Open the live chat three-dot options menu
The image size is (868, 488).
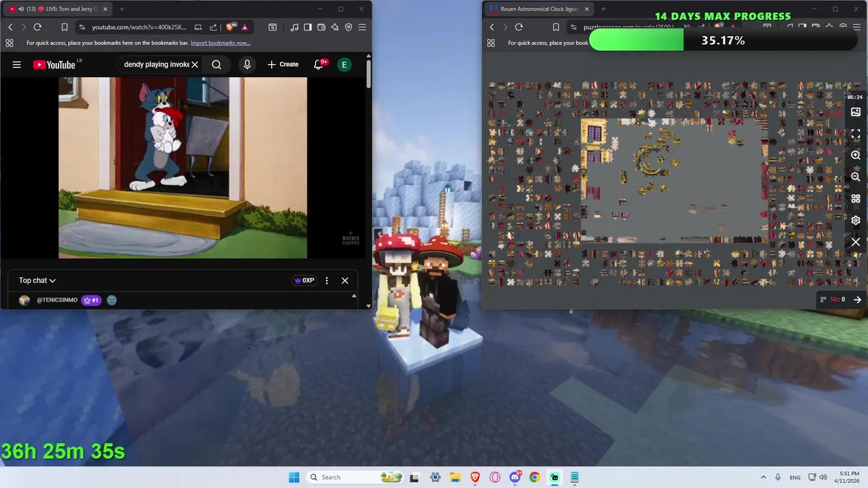tap(327, 281)
